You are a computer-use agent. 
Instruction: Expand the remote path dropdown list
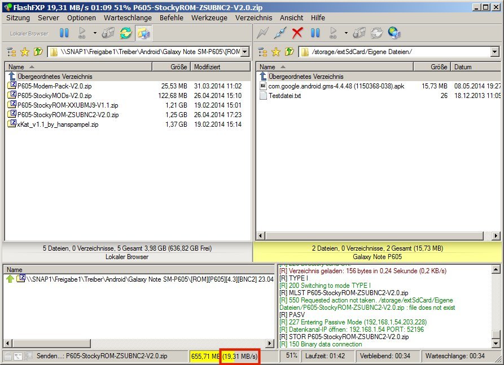(x=494, y=52)
